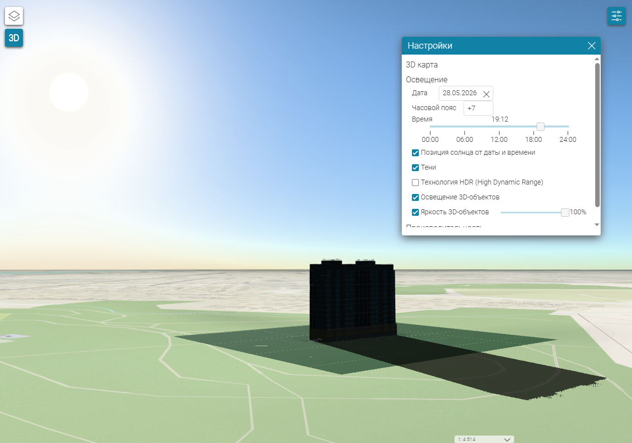632x443 pixels.
Task: Click the 06:00 mark on time scale
Action: click(465, 140)
